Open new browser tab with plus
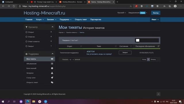This screenshot has width=184, height=104. [x=117, y=2]
